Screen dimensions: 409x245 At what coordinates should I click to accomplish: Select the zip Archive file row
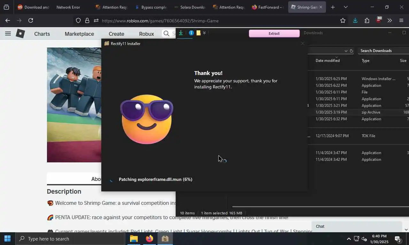click(358, 112)
